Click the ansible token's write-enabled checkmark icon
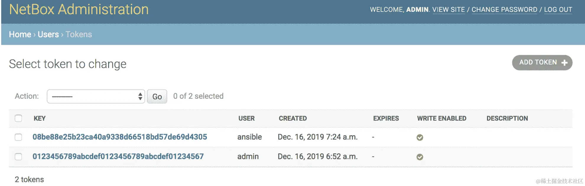Viewport: 585px width, 186px height. [x=420, y=137]
